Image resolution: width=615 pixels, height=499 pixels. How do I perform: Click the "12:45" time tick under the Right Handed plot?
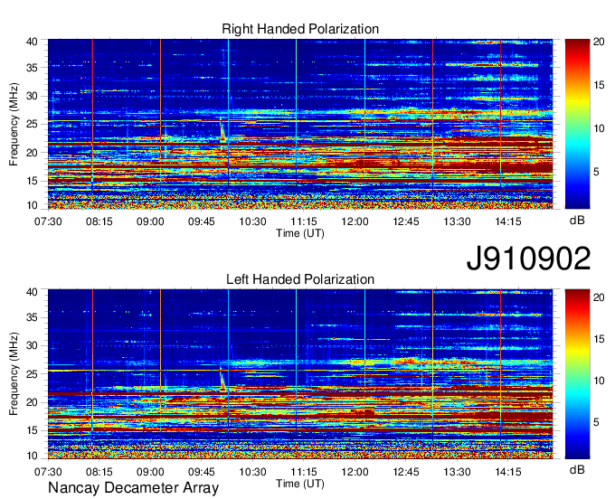click(x=406, y=221)
